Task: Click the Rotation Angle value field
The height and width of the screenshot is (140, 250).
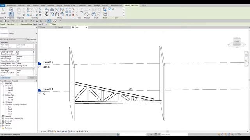Action: 25,59
